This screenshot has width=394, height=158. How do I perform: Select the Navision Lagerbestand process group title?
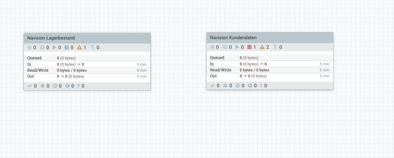51,38
